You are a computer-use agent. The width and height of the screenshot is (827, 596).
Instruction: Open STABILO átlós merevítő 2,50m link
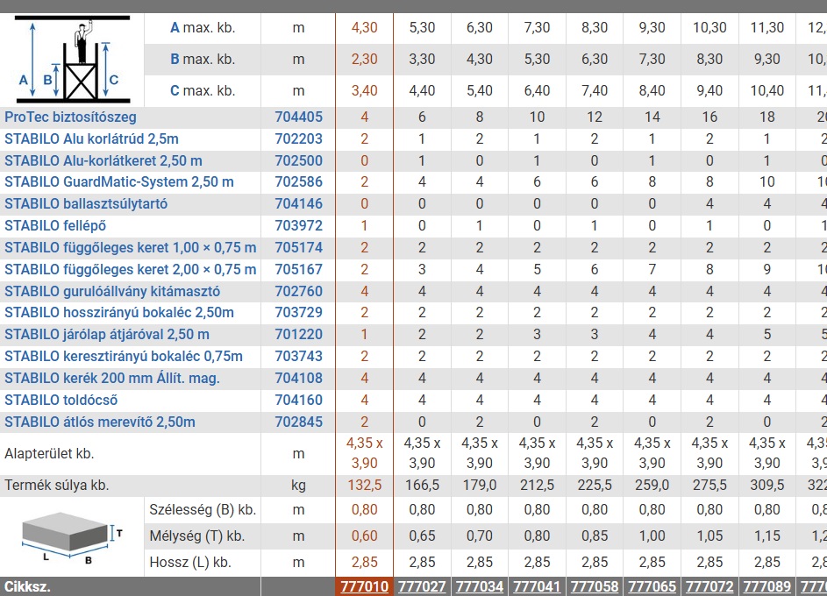tap(100, 422)
